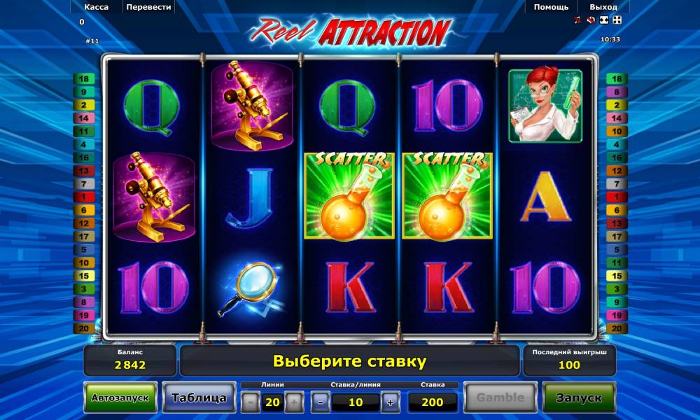Spin reels with the Запуск button
Screen dimensions: 700x420
pyautogui.click(x=579, y=397)
